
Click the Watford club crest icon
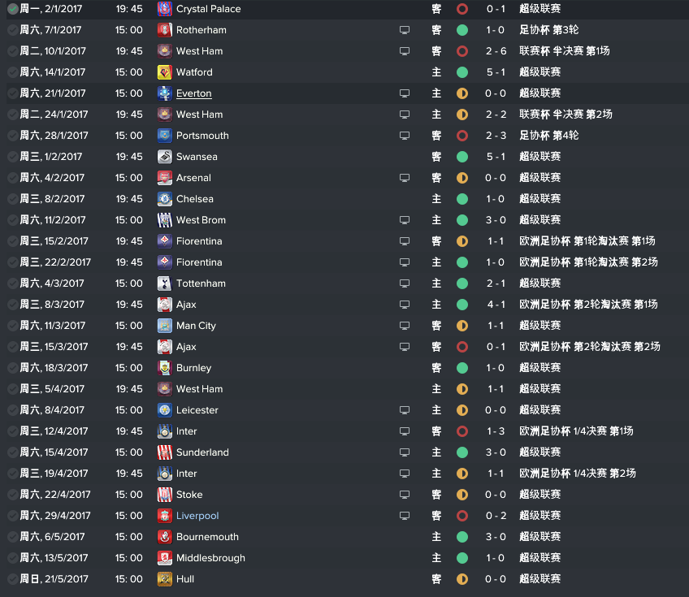(164, 72)
